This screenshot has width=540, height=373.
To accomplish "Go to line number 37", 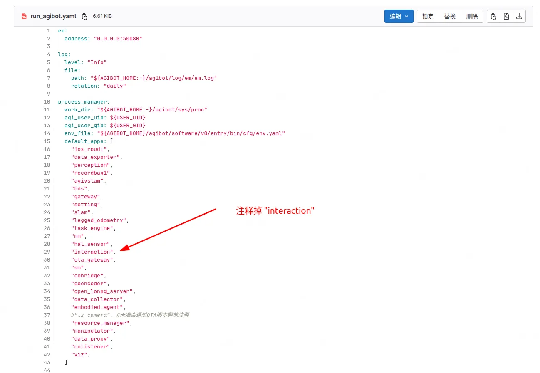I will [47, 315].
